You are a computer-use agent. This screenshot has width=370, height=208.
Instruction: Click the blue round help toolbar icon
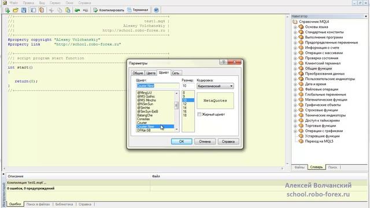(156, 10)
